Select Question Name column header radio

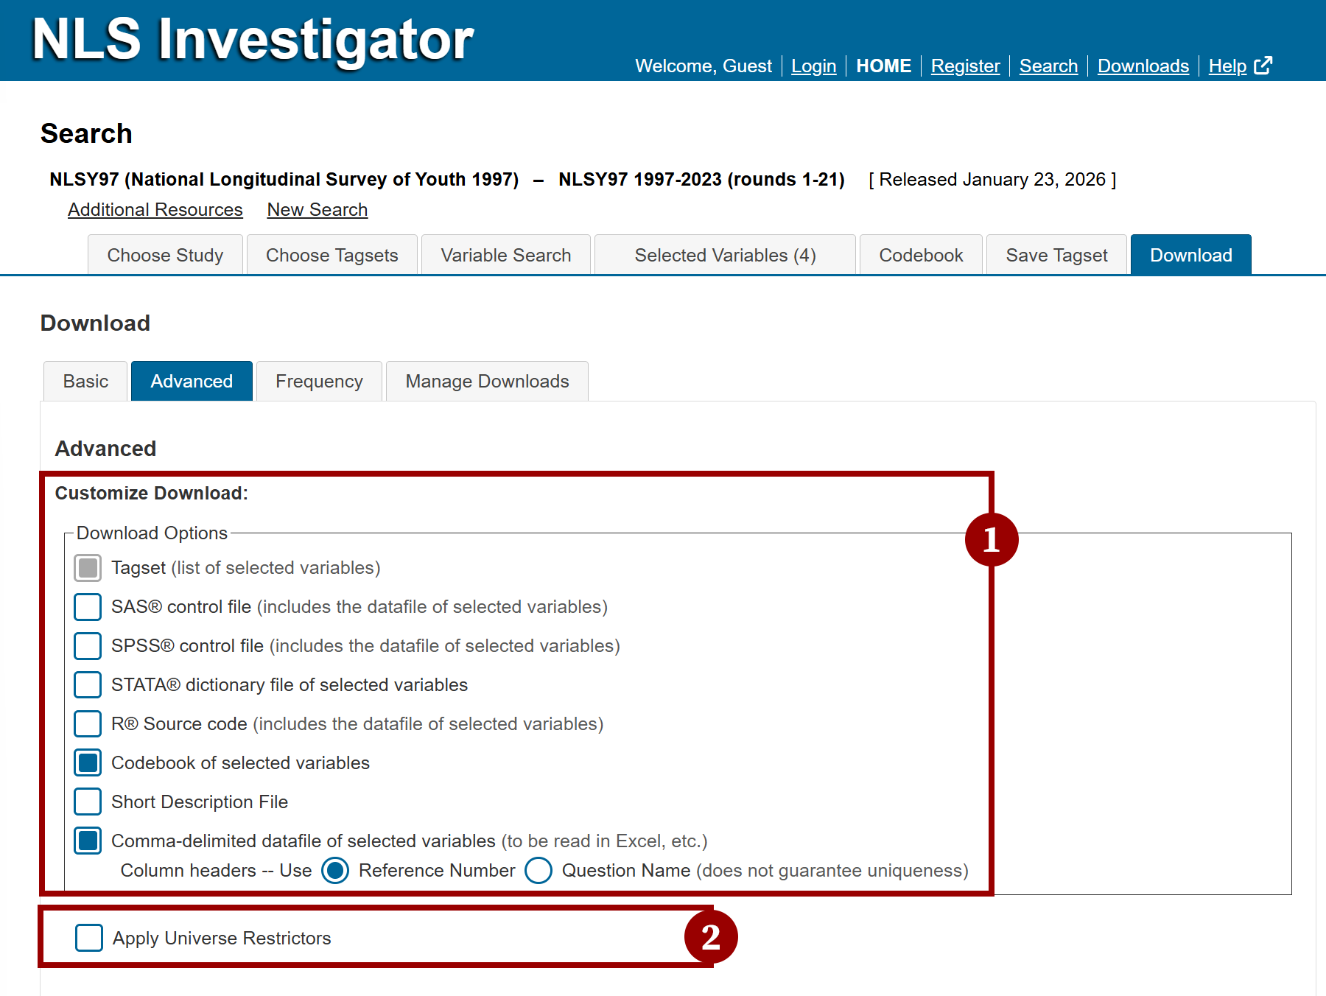click(x=539, y=871)
